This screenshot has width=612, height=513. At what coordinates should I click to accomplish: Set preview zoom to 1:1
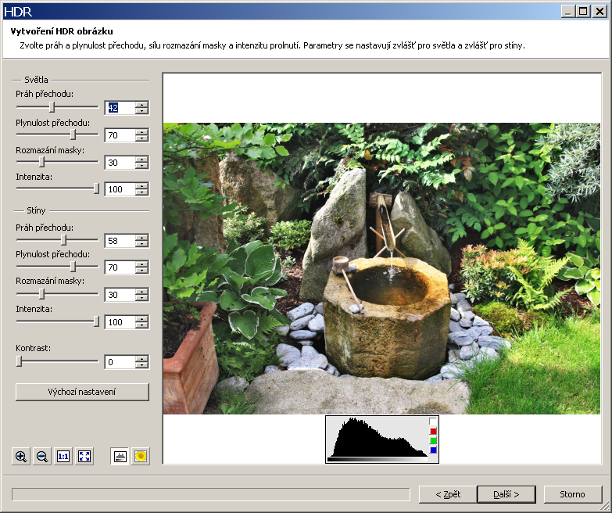(63, 456)
